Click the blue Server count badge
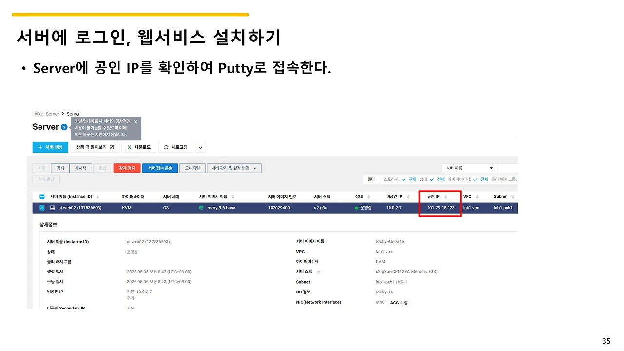The height and width of the screenshot is (351, 624). 64,127
